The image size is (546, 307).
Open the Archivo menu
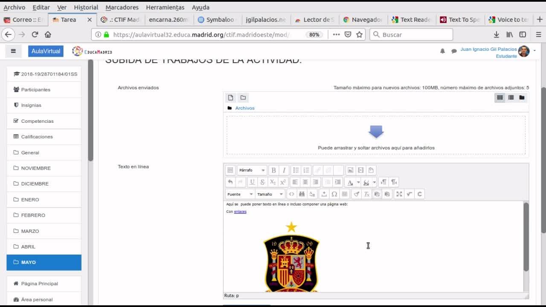click(15, 7)
